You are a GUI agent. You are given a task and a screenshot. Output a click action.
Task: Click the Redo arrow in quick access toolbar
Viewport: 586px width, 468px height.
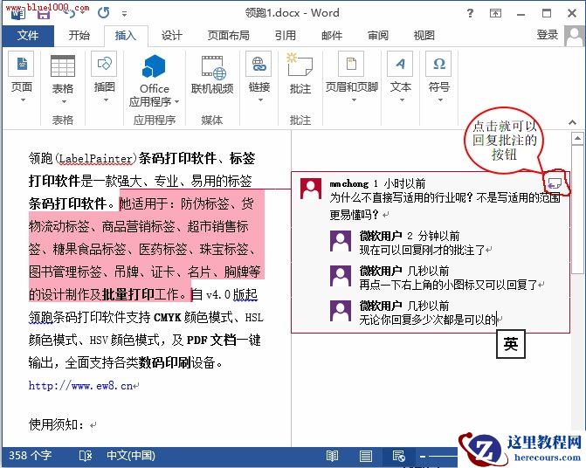point(104,13)
